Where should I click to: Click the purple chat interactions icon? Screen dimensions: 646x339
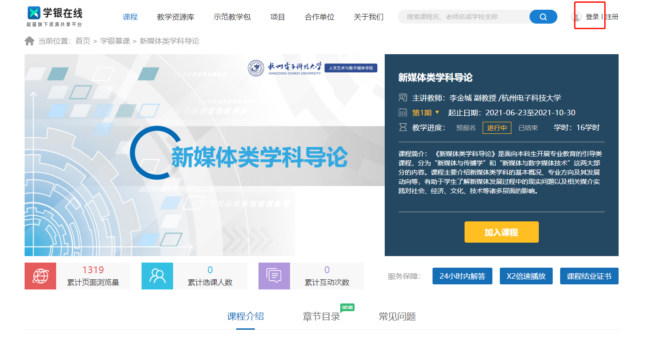[x=274, y=276]
